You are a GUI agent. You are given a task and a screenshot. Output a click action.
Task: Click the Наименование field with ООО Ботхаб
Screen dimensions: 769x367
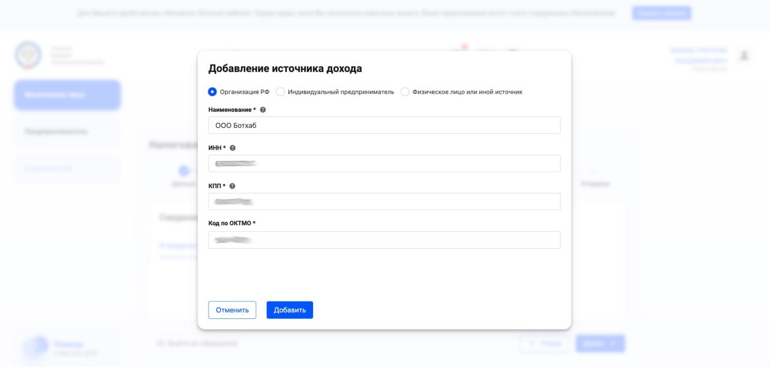pos(384,126)
